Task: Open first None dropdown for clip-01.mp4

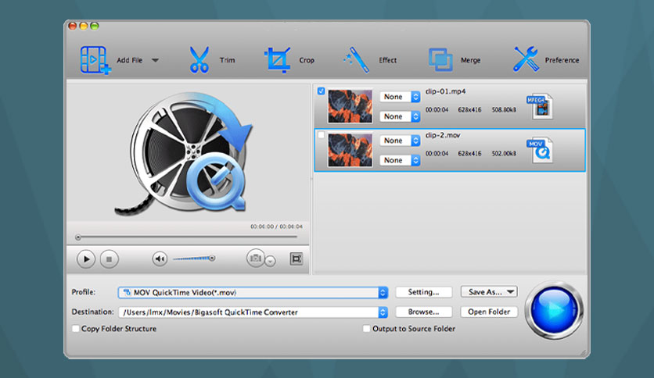Action: [400, 97]
